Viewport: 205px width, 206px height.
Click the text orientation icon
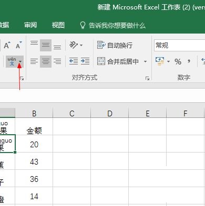(74, 45)
